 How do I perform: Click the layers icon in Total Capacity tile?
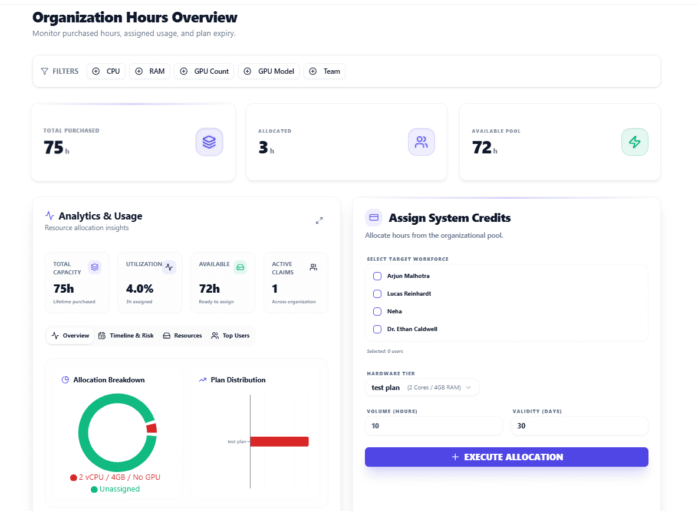pos(95,267)
